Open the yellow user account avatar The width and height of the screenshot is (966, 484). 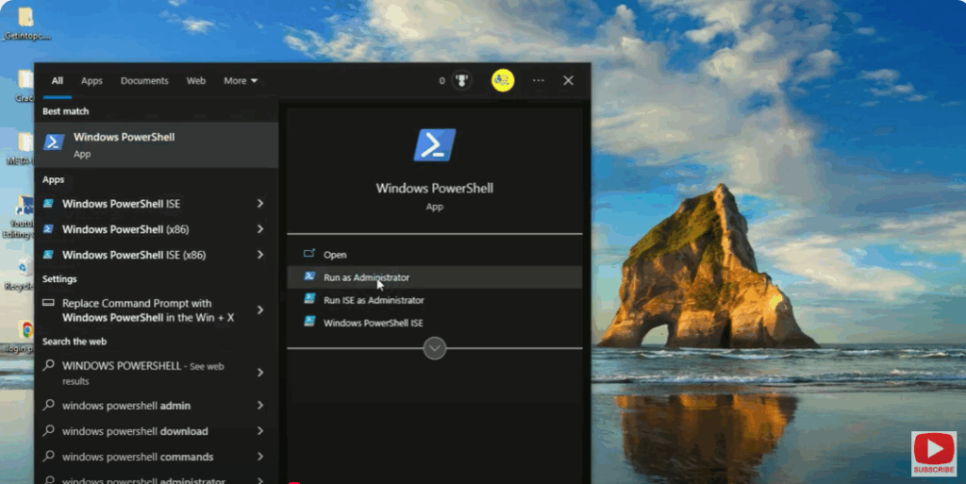pyautogui.click(x=503, y=81)
